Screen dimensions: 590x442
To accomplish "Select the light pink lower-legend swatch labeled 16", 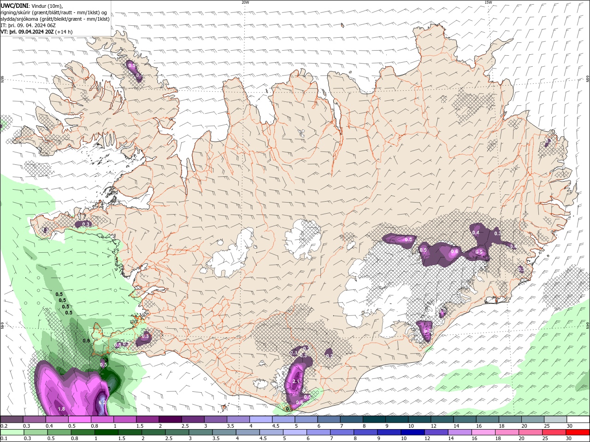I will point(484,432).
